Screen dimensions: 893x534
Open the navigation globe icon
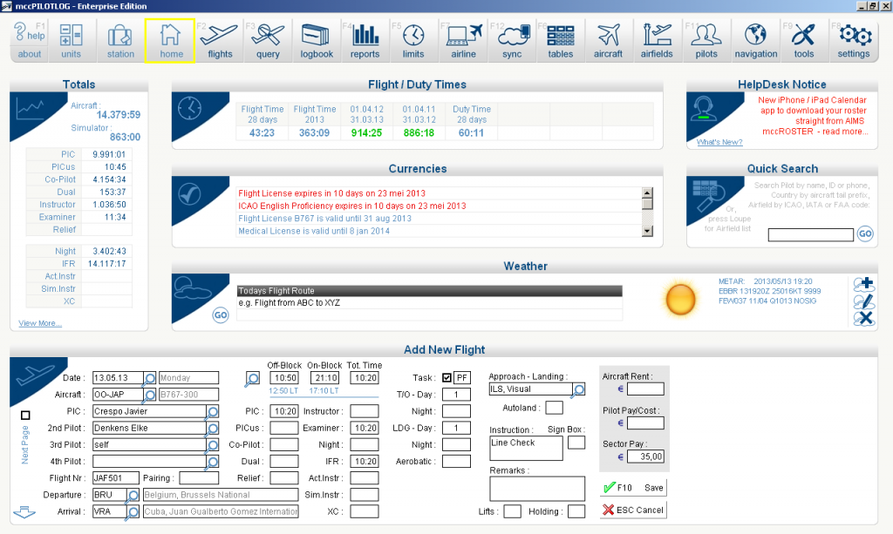(x=755, y=41)
